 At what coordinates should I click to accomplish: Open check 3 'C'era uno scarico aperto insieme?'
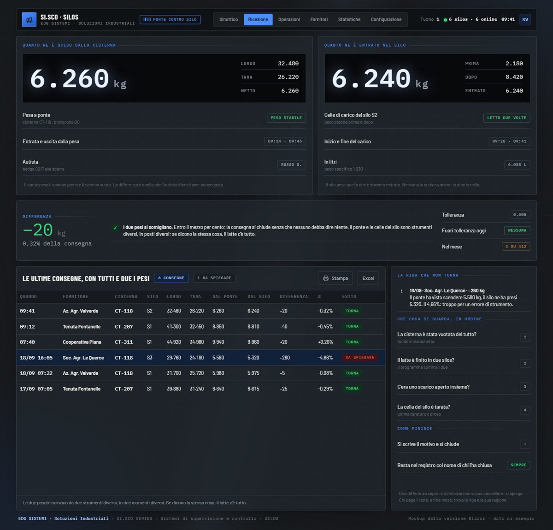point(464,387)
